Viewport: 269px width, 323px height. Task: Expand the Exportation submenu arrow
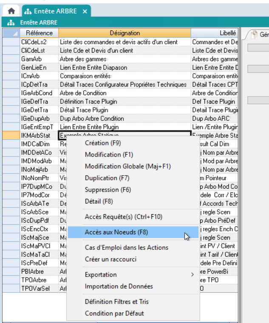tap(193, 275)
